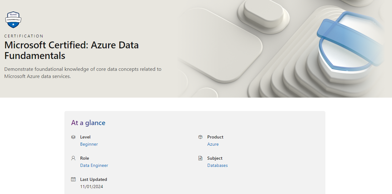Click the 'Product' field label

215,137
